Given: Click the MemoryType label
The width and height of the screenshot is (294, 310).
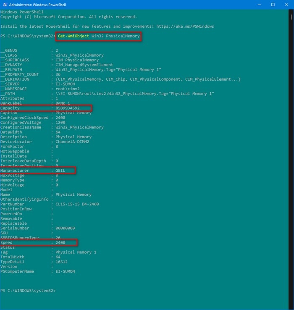Looking at the screenshot, I should coord(12,180).
